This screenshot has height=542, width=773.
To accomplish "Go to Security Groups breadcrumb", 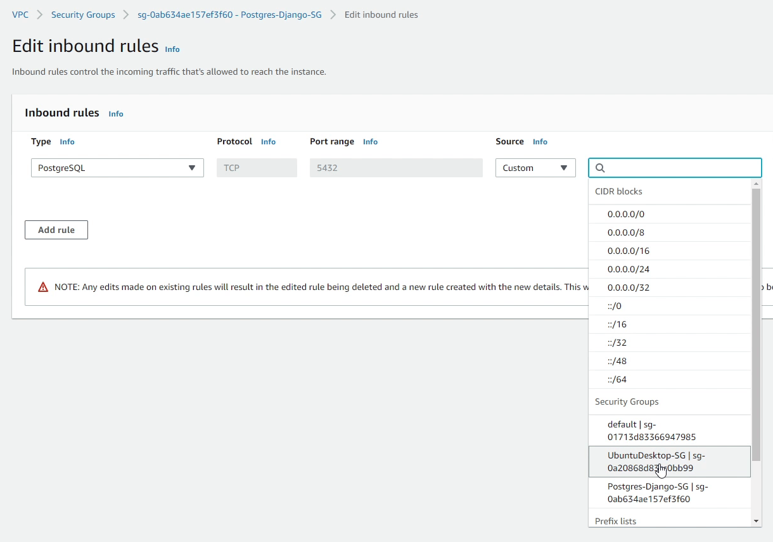I will [83, 15].
